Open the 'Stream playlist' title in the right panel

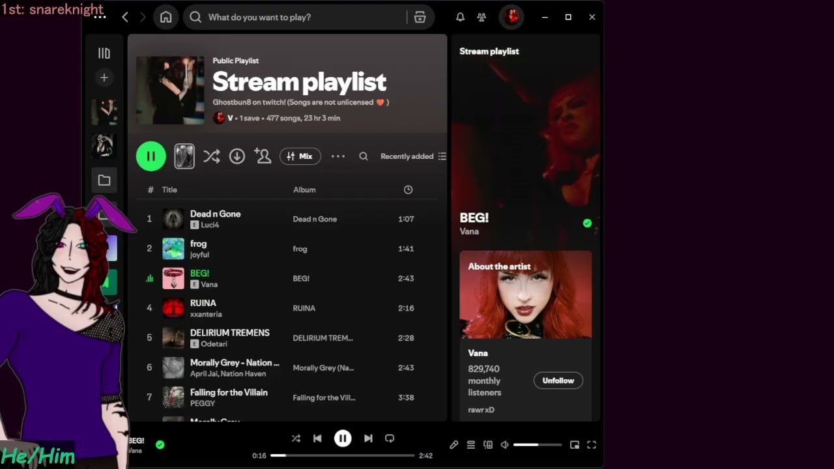(x=489, y=51)
